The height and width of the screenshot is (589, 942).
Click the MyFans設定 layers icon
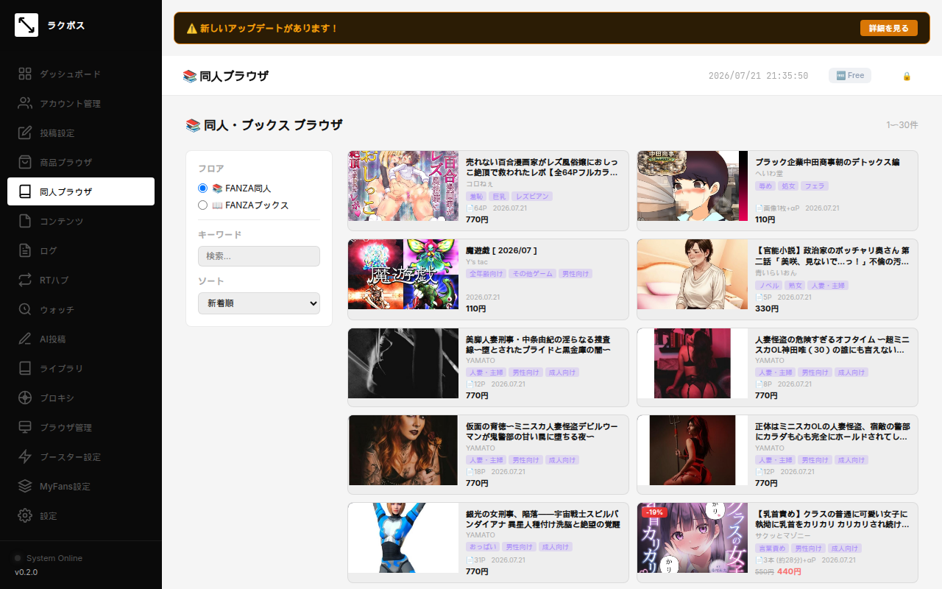pos(26,486)
